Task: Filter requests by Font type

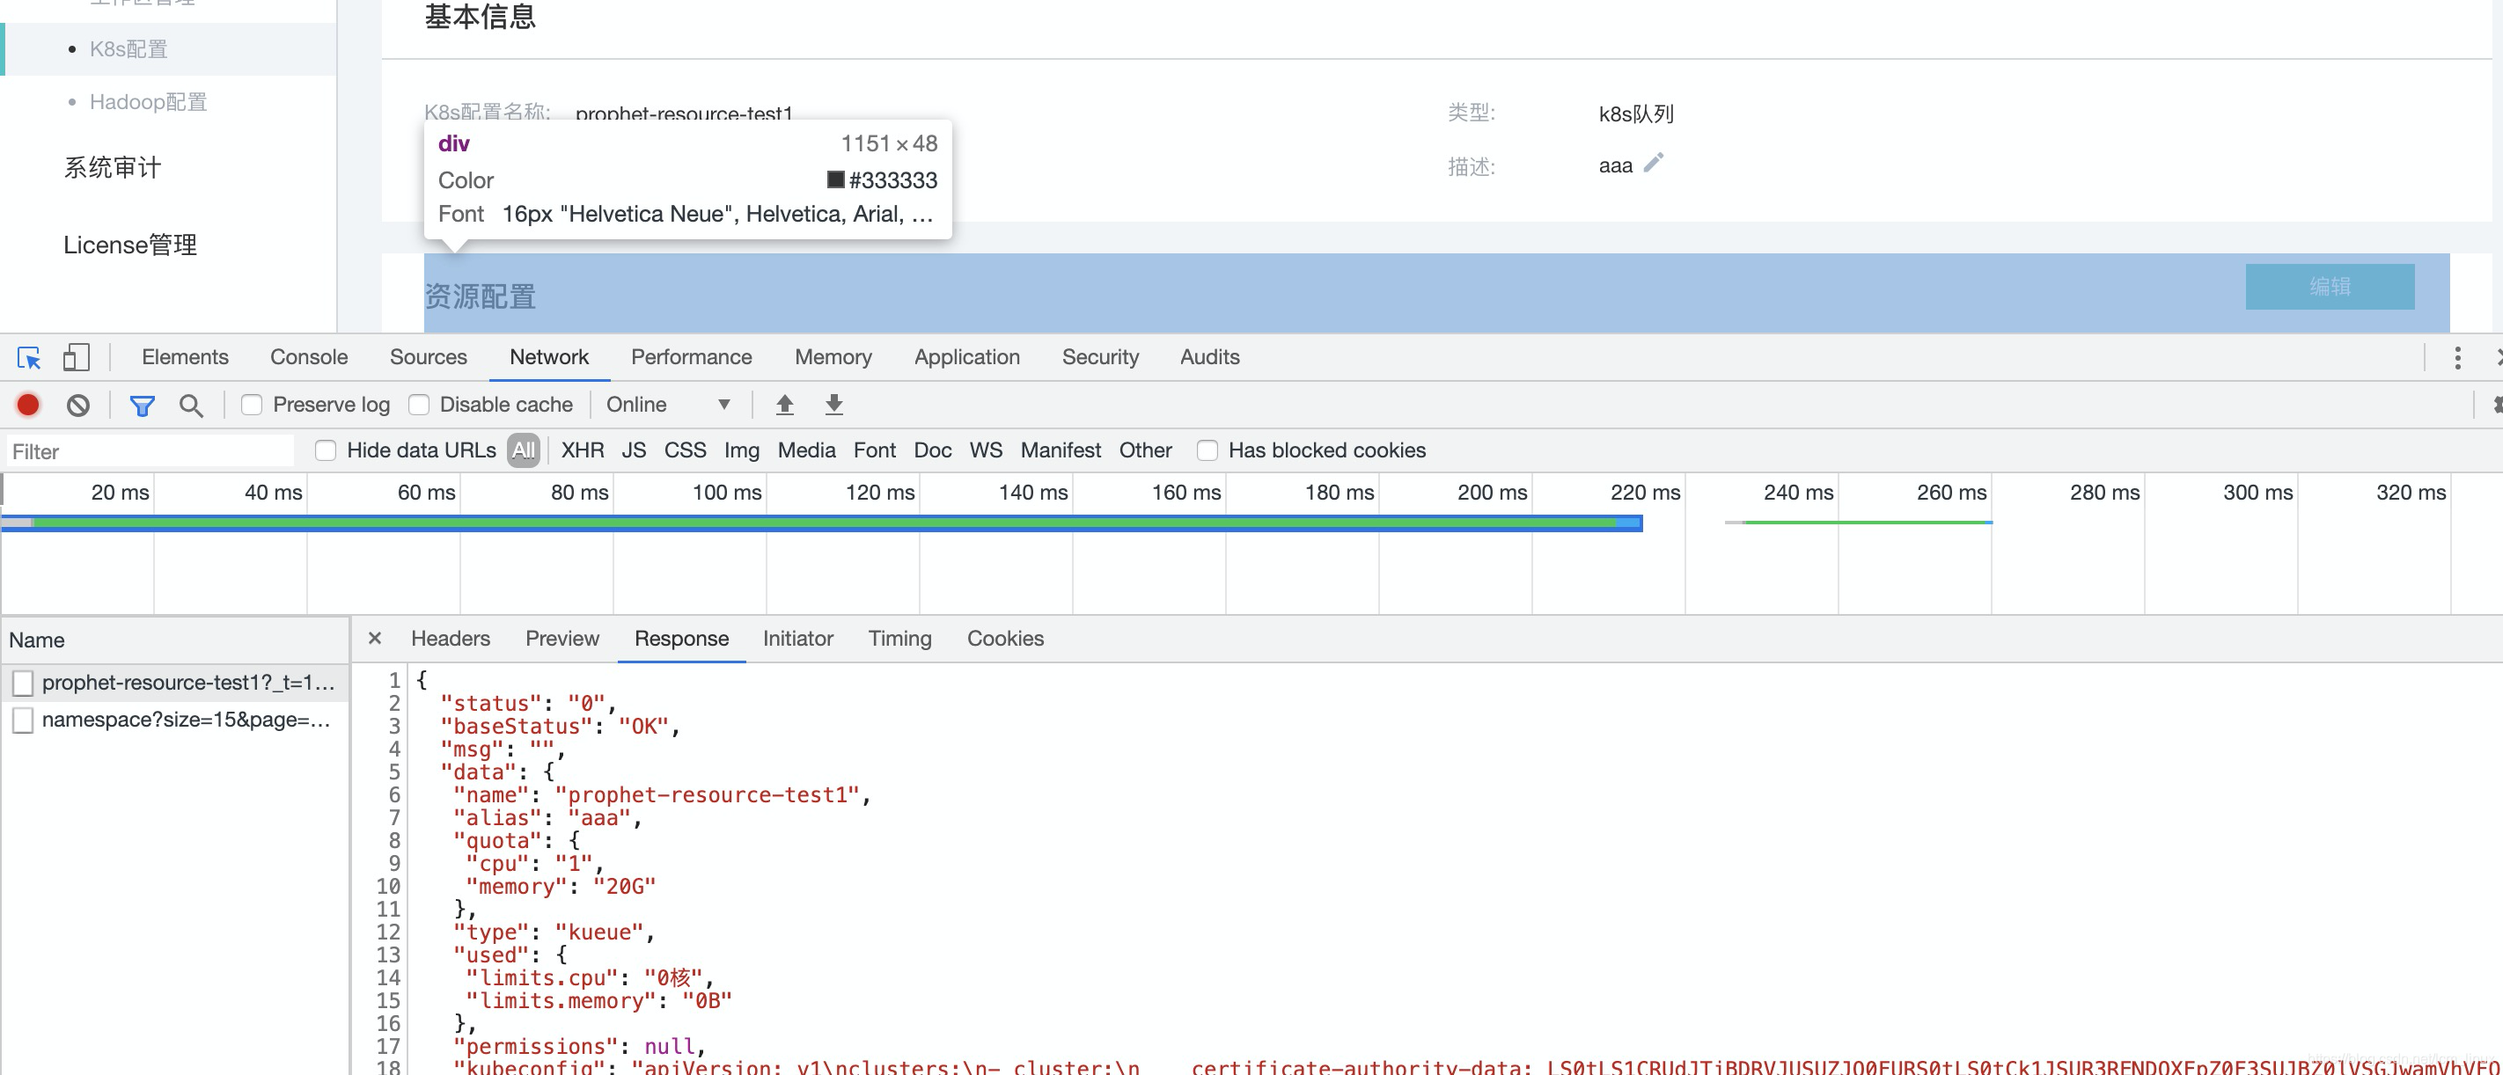Action: [875, 450]
